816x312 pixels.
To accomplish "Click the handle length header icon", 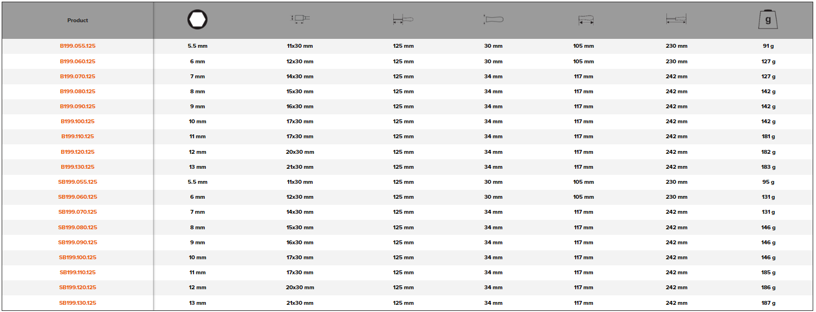I will click(585, 21).
